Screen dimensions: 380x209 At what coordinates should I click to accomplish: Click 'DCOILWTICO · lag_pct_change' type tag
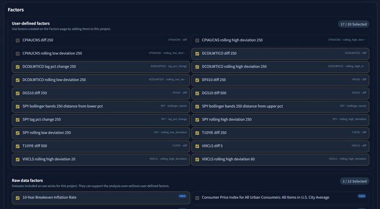169,66
